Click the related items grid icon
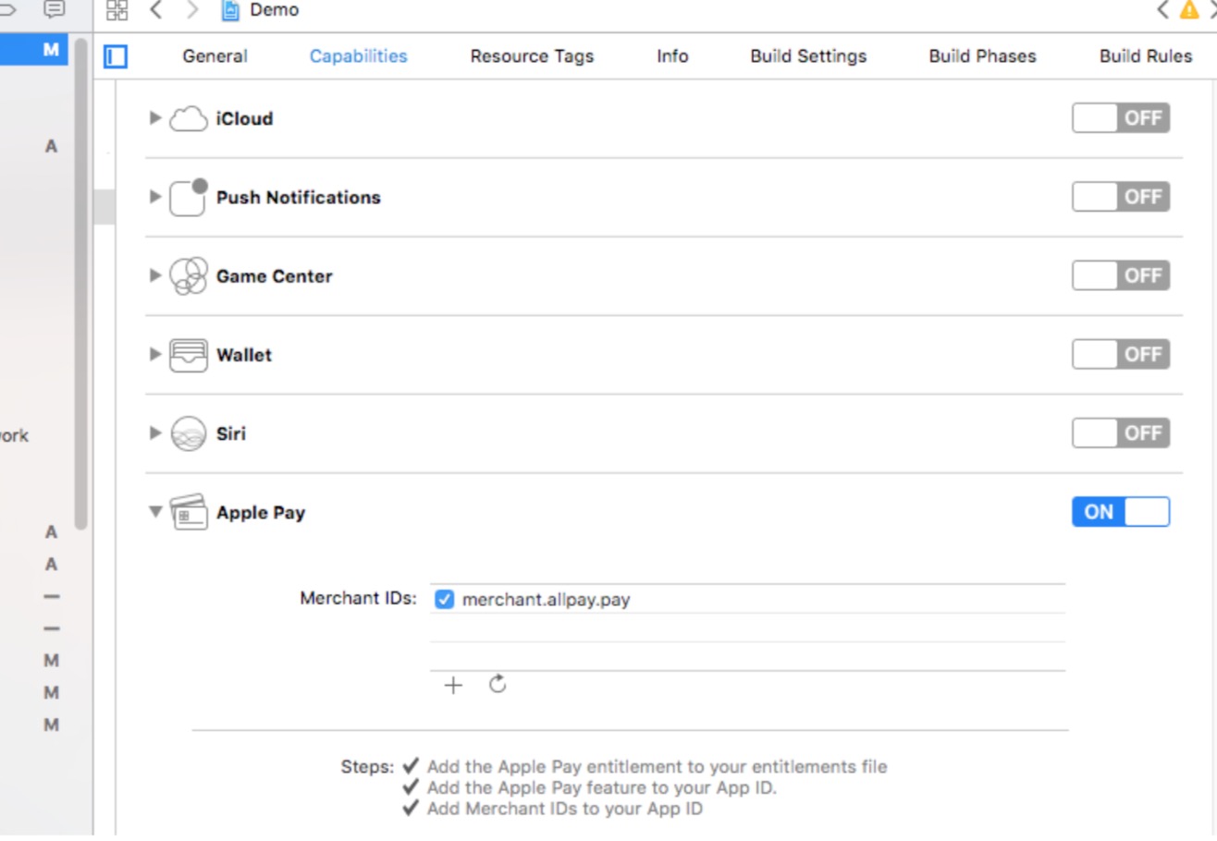The width and height of the screenshot is (1217, 841). tap(117, 10)
